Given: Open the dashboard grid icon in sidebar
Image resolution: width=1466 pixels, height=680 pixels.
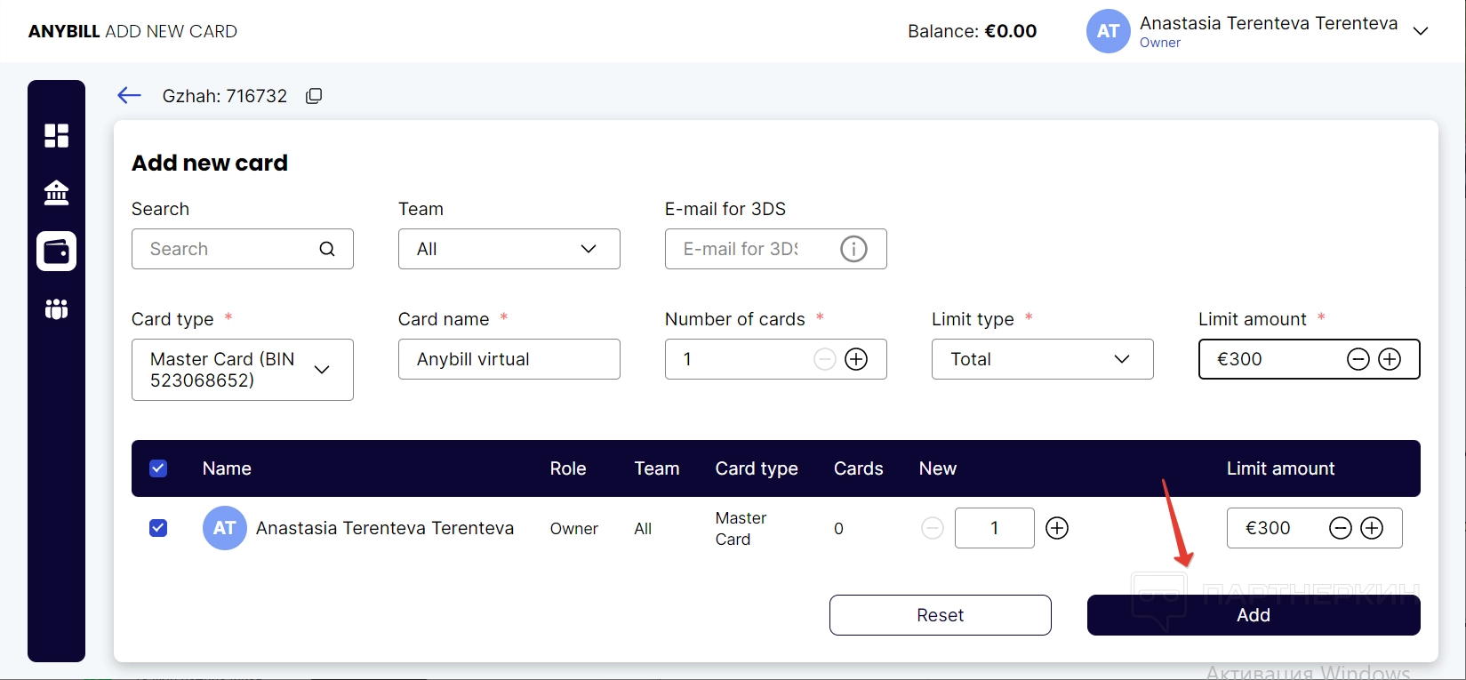Looking at the screenshot, I should [56, 135].
